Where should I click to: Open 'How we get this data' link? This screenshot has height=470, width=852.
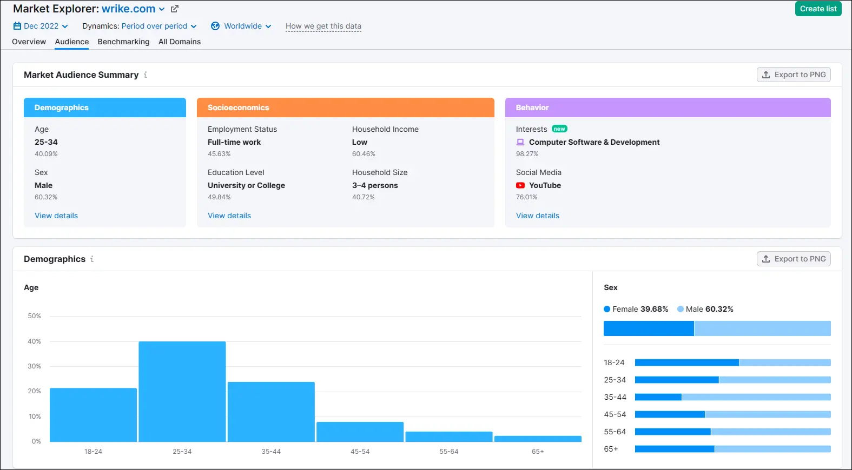323,26
